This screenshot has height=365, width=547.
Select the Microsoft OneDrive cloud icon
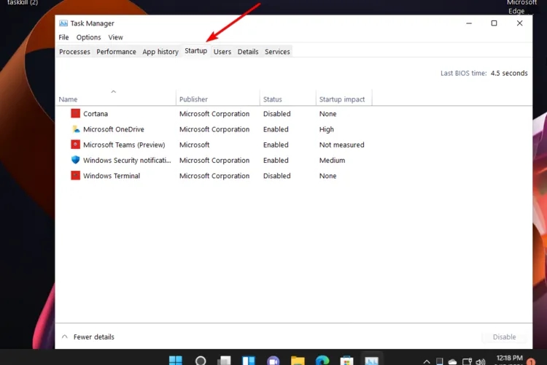[x=76, y=129]
